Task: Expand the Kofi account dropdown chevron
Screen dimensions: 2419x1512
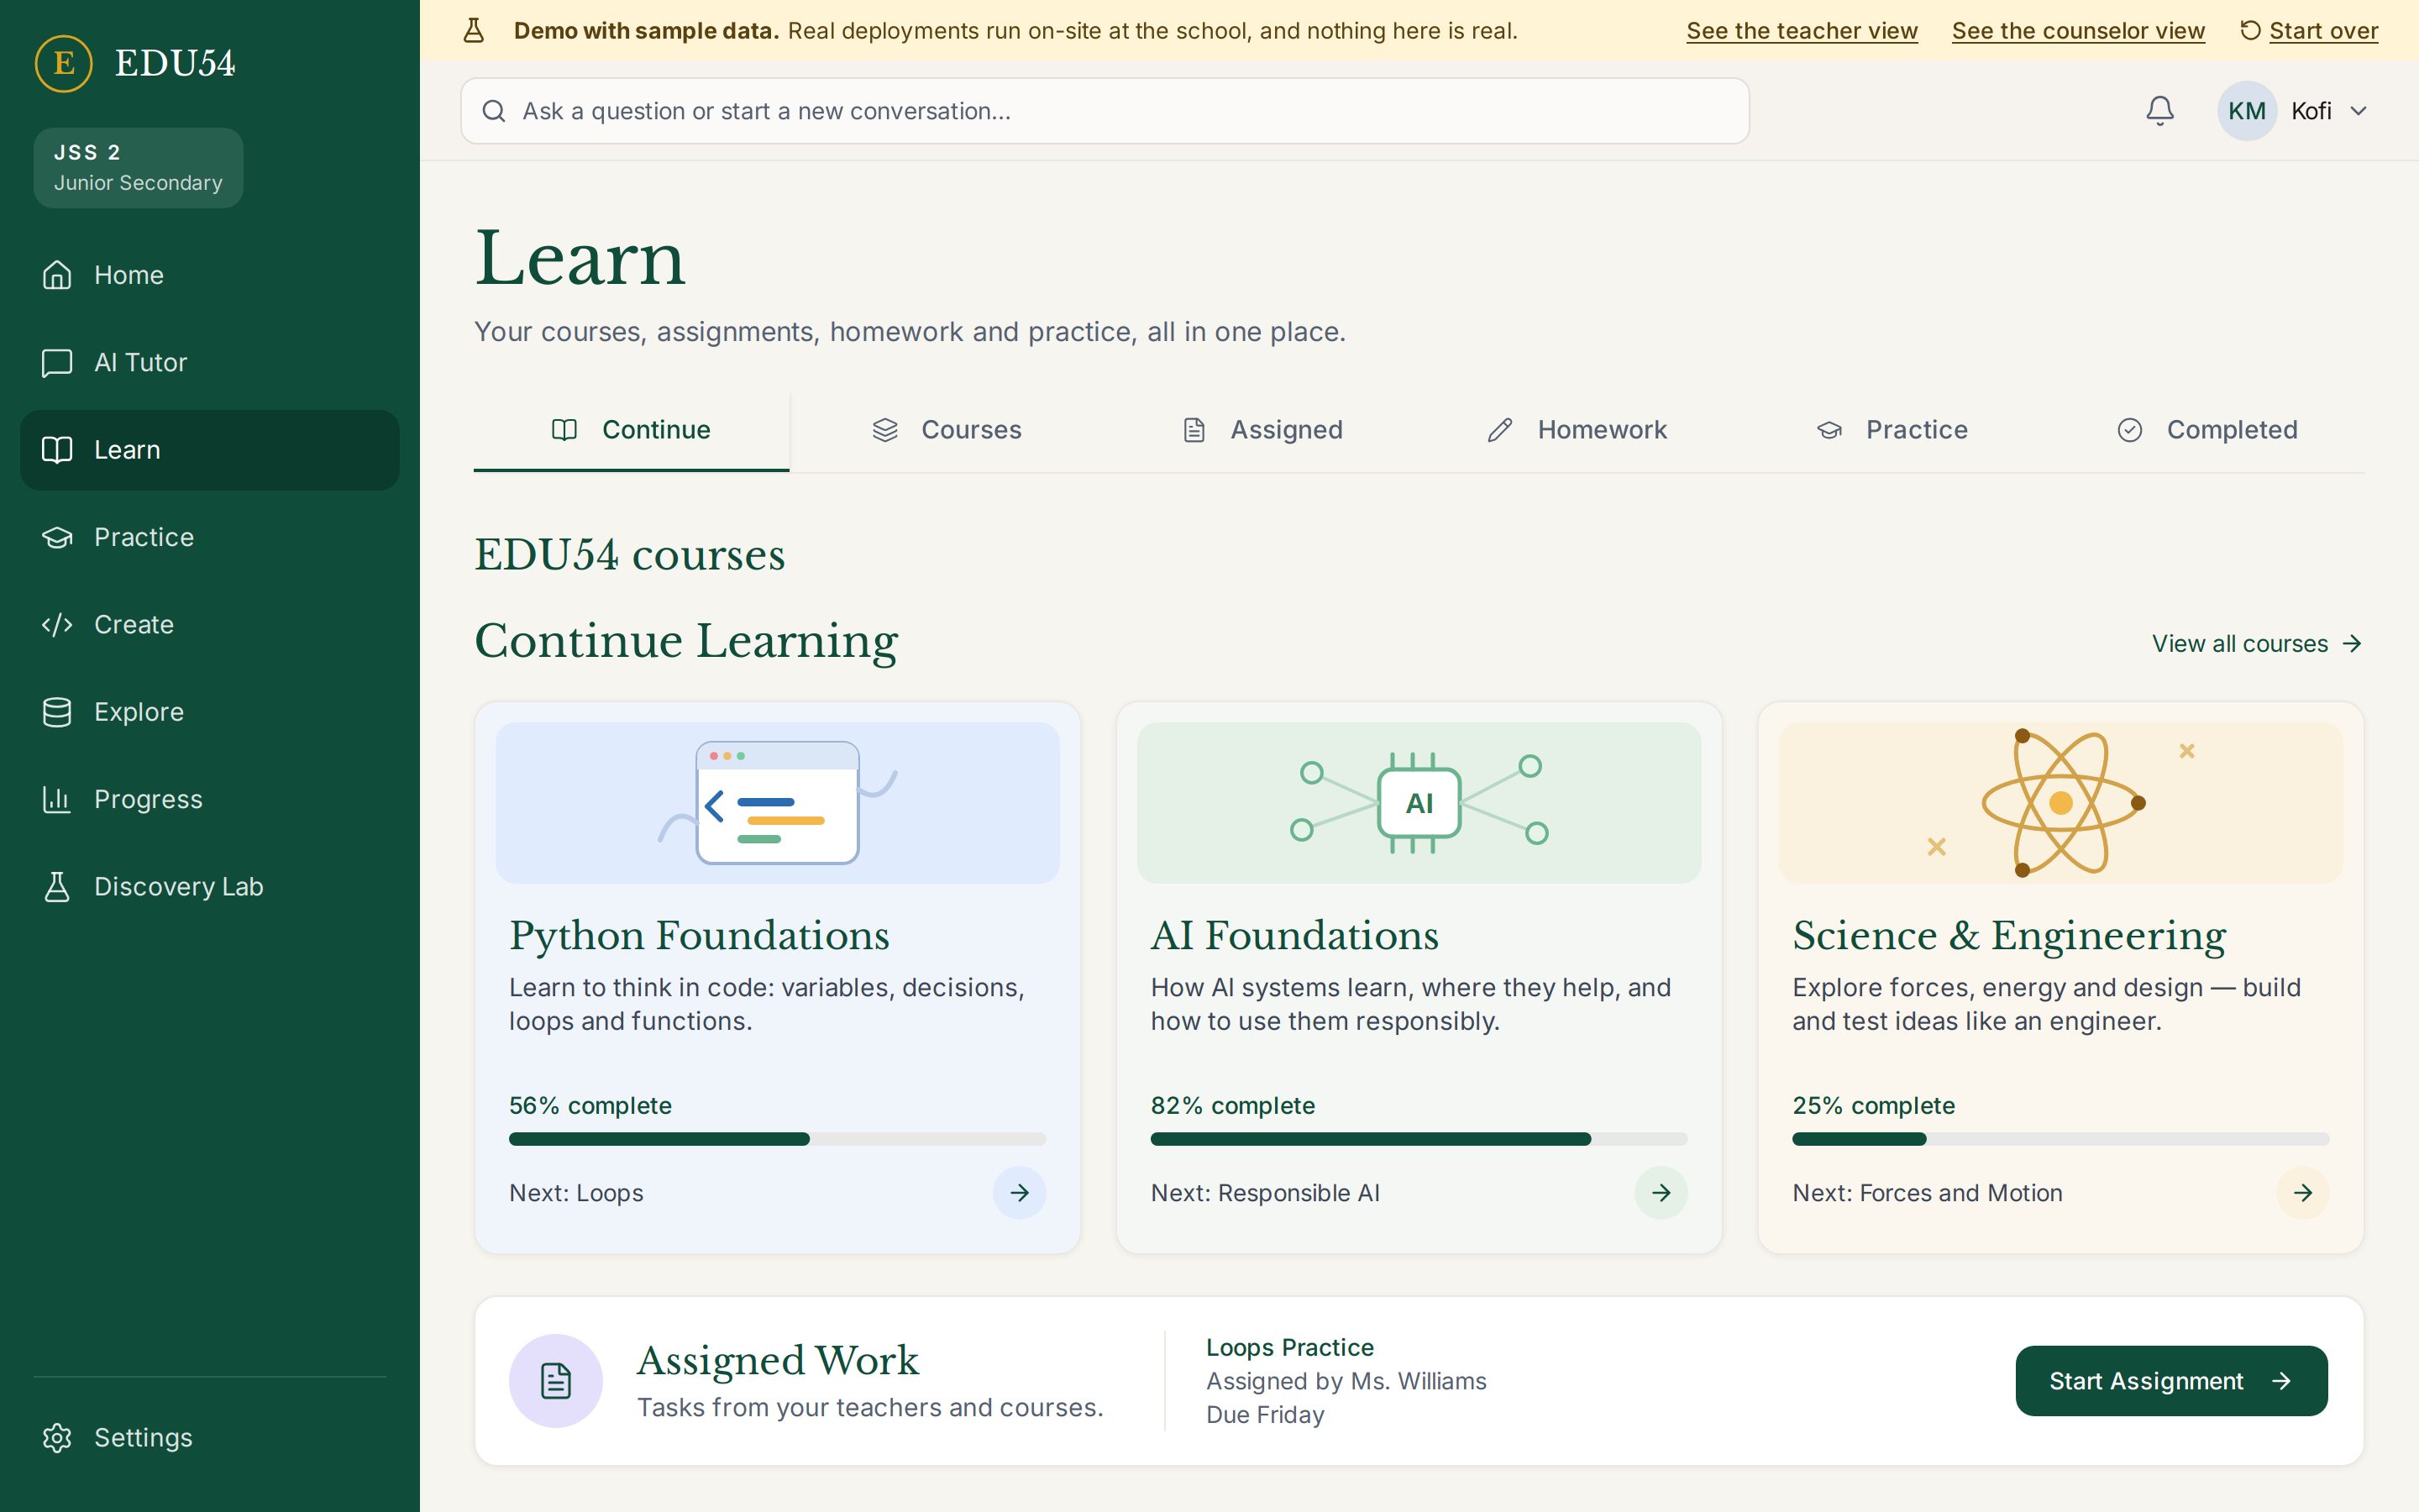Action: coord(2359,111)
